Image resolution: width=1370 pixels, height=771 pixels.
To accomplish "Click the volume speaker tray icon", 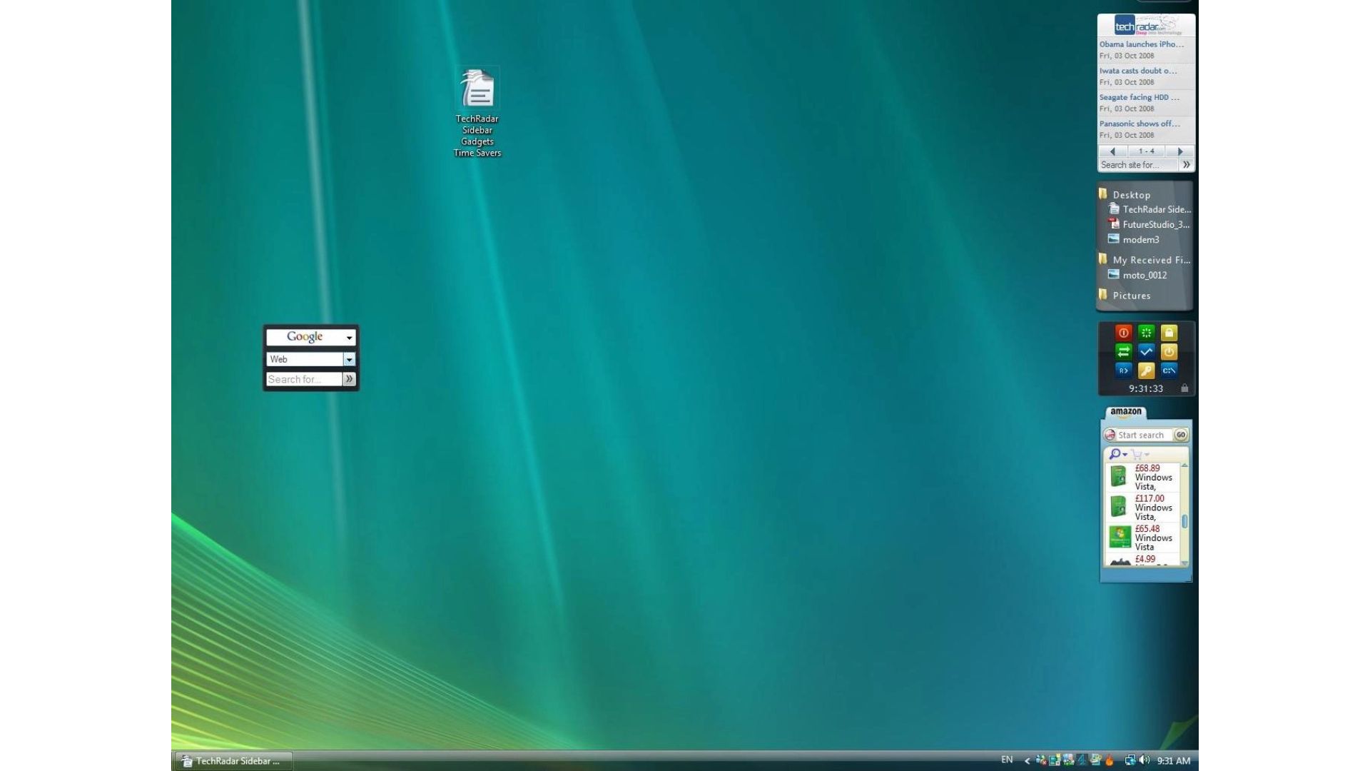I will coord(1145,760).
